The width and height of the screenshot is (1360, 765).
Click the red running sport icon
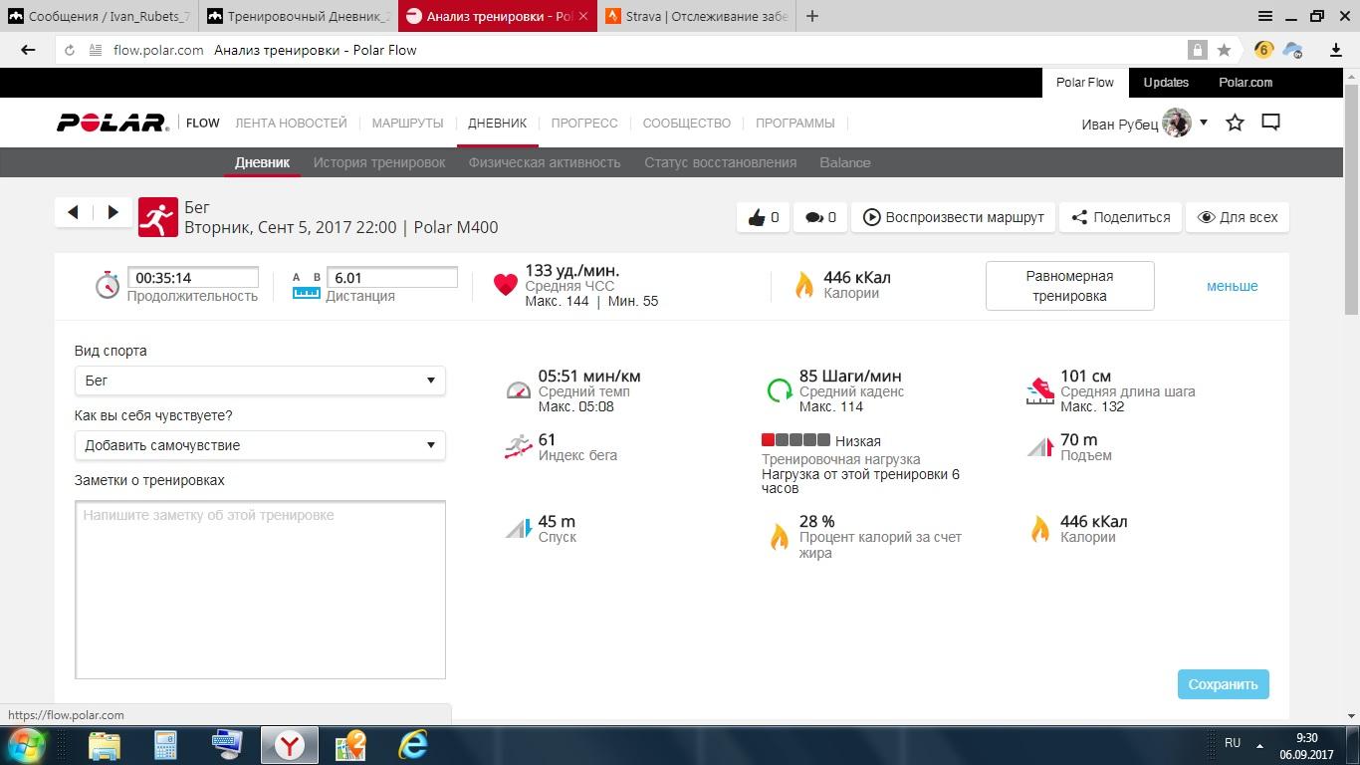157,217
